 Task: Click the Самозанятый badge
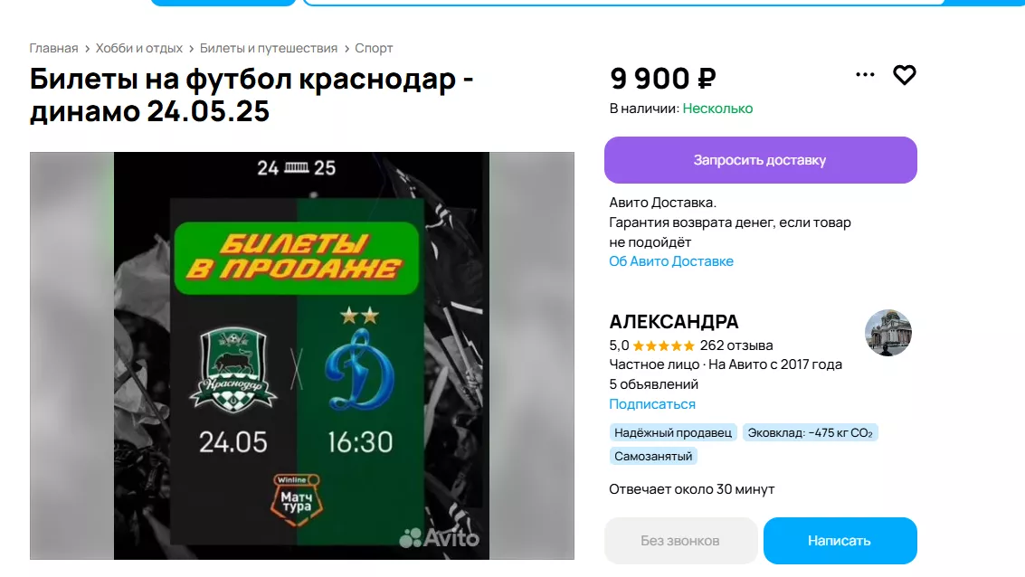click(x=653, y=456)
